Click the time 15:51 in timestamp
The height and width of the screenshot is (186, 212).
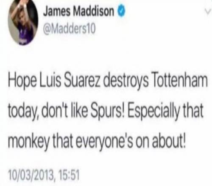69,175
